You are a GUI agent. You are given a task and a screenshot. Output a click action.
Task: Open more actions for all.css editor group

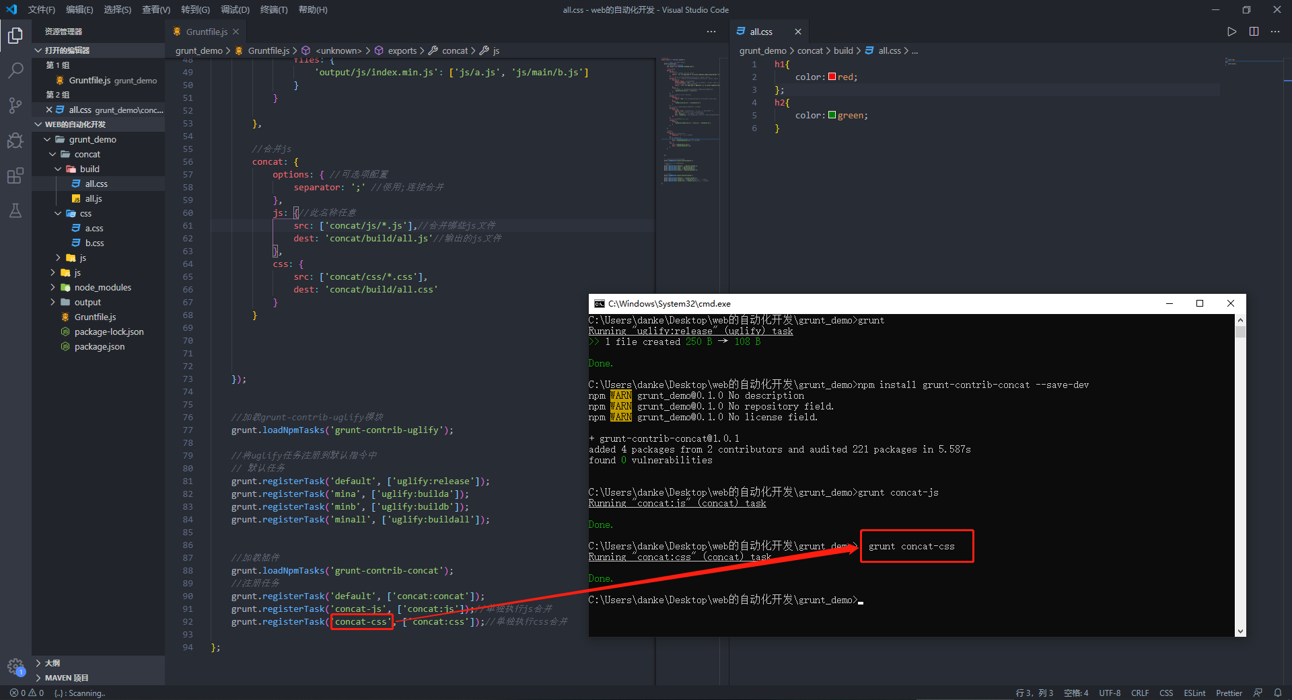[x=1275, y=32]
